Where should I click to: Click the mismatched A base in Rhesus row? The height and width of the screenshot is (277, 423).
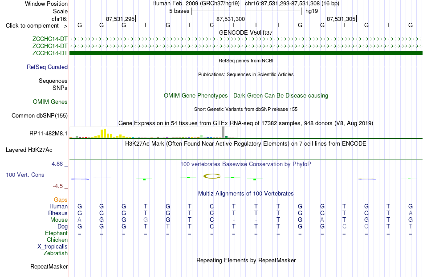coord(411,213)
